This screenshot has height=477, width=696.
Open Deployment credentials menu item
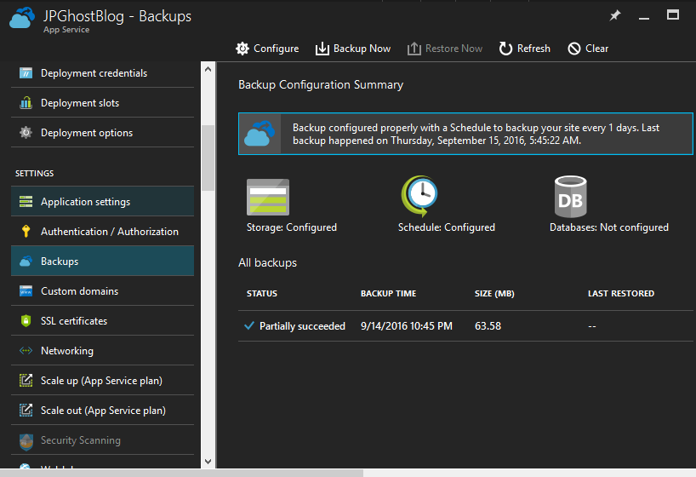point(103,73)
